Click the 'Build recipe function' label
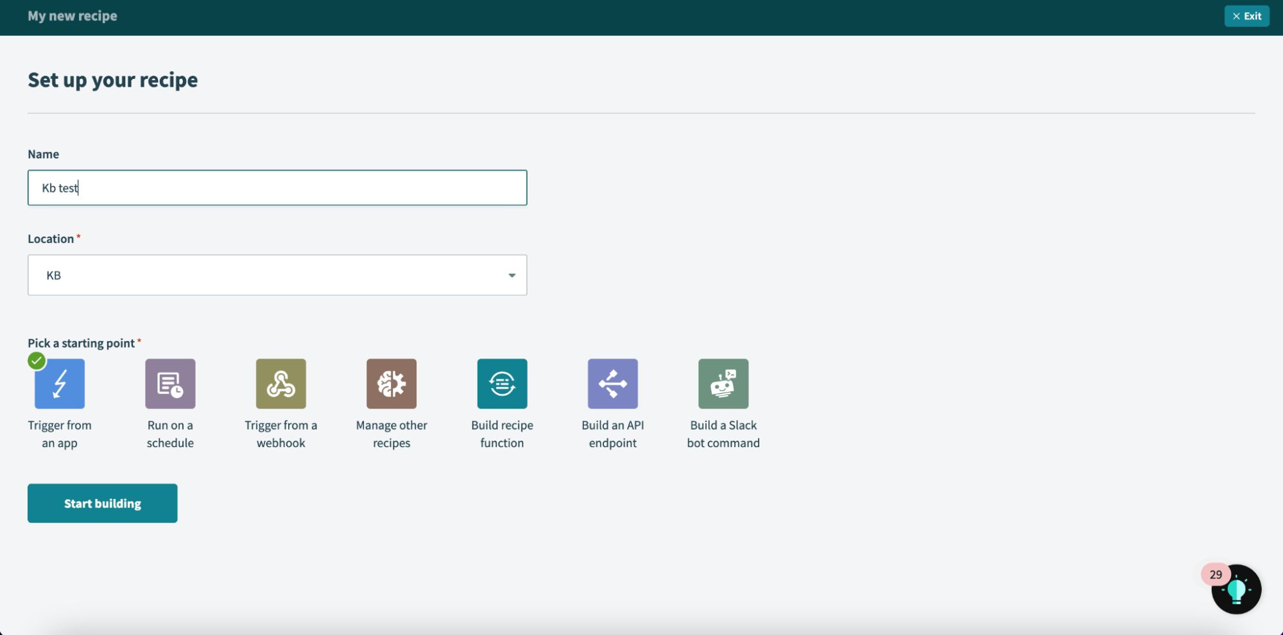 point(502,434)
